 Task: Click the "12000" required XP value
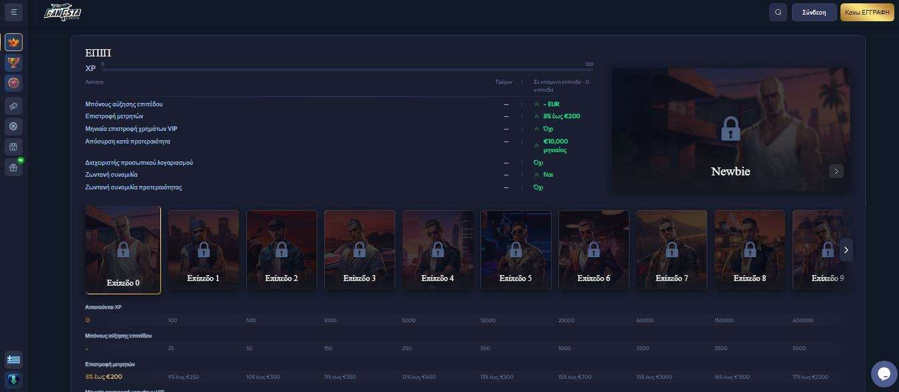tap(488, 321)
